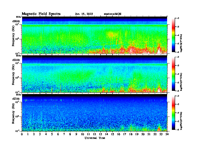
Task: Click the "Universal Time" axis title
Action: coord(95,138)
